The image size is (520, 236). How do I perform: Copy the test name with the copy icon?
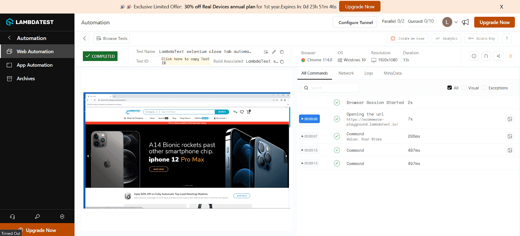282,52
